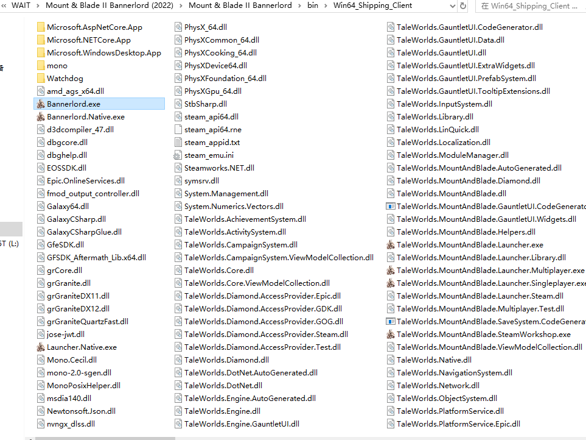The image size is (586, 440).
Task: Click the Microsoft.NETCore.App folder icon
Action: point(41,40)
